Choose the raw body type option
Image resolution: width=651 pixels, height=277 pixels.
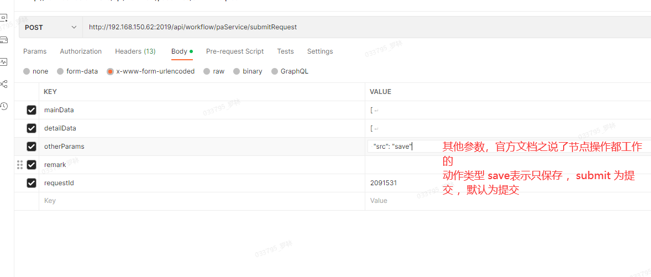click(x=207, y=71)
